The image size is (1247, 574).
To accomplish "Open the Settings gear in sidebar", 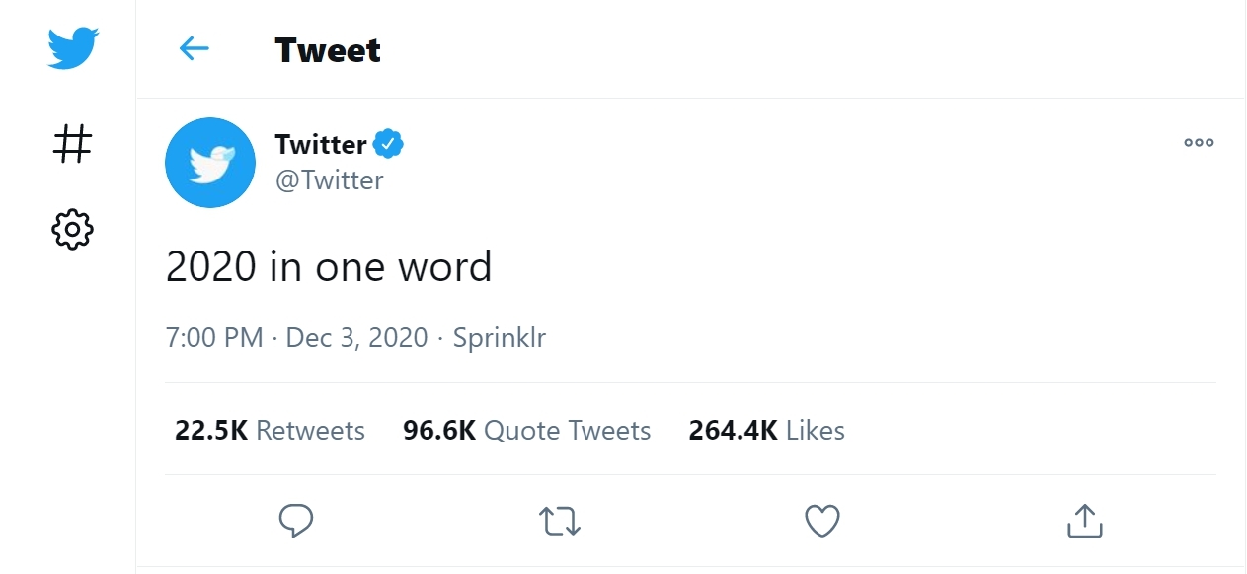I will coord(72,230).
